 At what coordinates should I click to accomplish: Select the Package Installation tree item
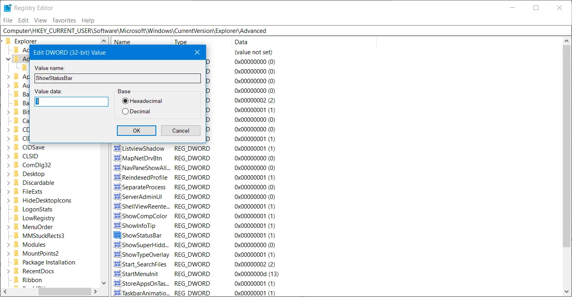49,262
